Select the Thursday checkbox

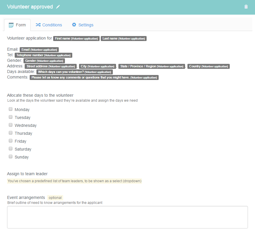pyautogui.click(x=11, y=133)
